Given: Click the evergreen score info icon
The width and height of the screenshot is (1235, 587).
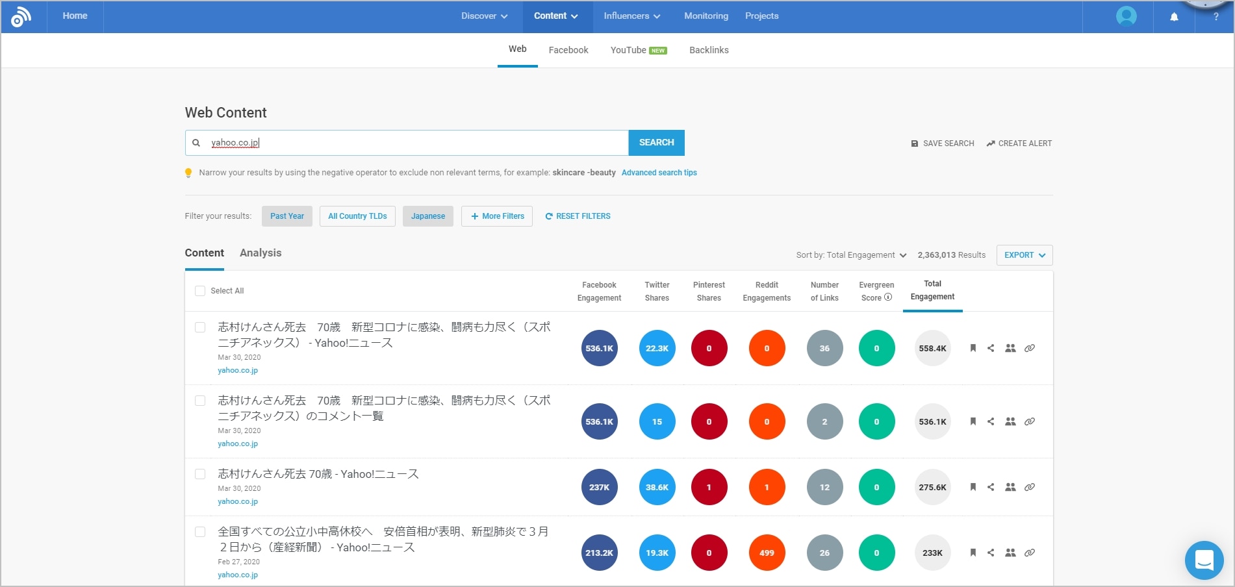Looking at the screenshot, I should point(888,297).
